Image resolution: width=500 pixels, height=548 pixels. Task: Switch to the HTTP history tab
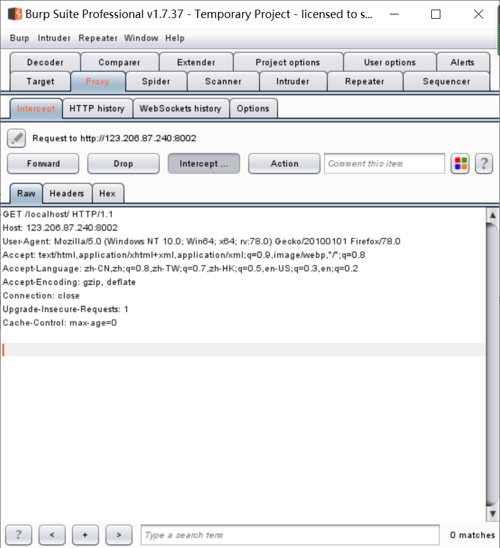click(x=97, y=108)
